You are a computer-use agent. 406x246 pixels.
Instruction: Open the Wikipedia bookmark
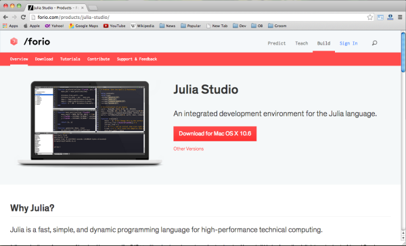point(142,26)
